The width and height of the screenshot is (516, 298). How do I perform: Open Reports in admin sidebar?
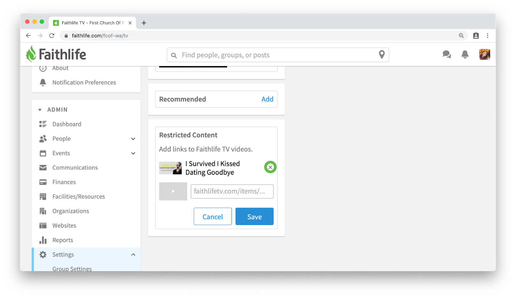(x=63, y=240)
